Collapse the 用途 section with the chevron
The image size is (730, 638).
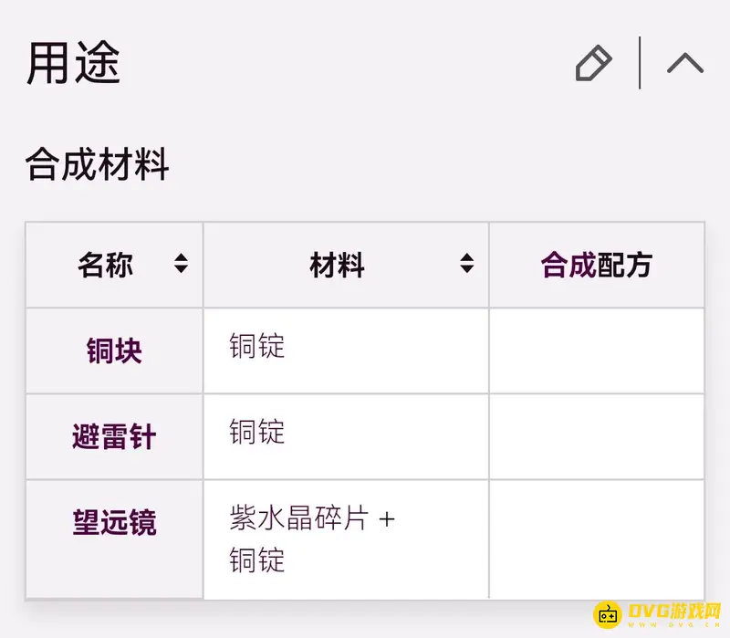pos(685,63)
